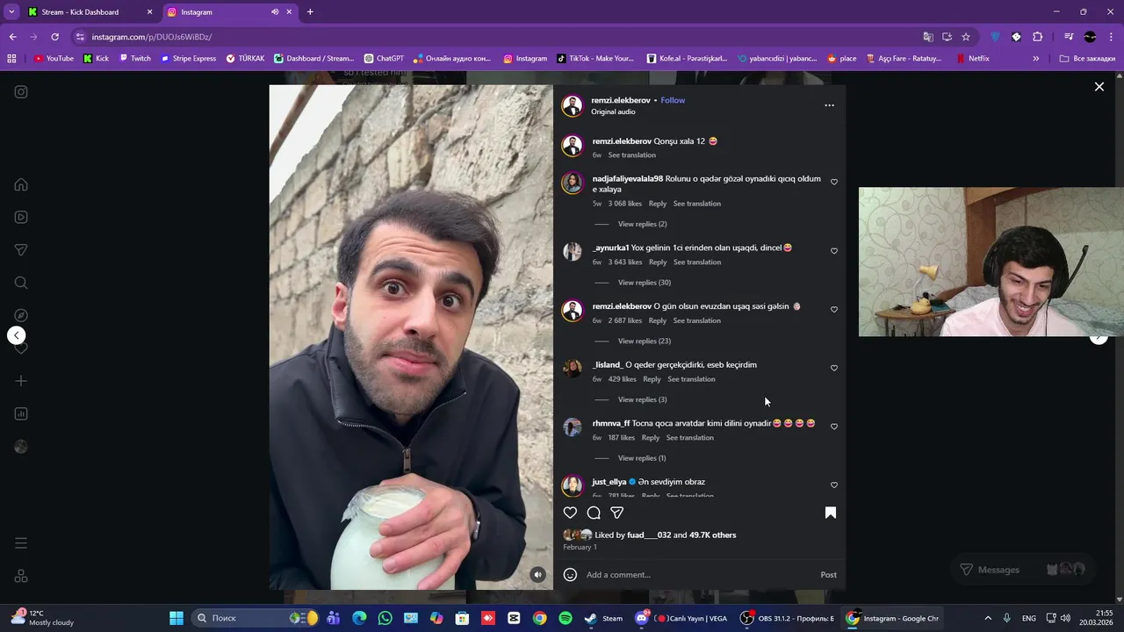The width and height of the screenshot is (1124, 632).
Task: Expand View replies (30)
Action: pos(645,283)
